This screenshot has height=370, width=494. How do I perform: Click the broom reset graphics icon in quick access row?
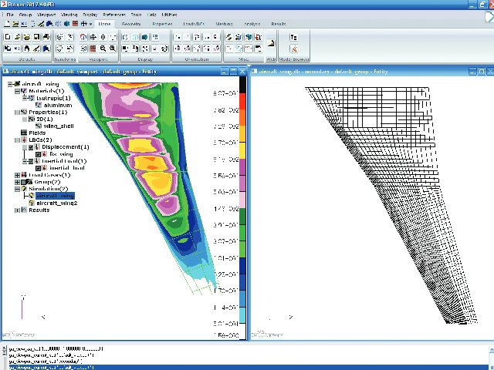point(41,24)
